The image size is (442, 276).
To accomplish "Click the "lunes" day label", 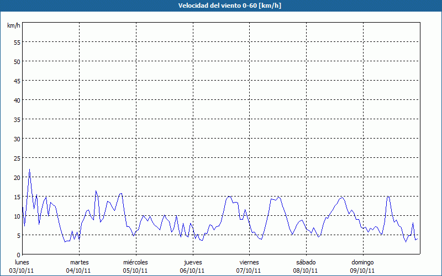I will pyautogui.click(x=22, y=262).
